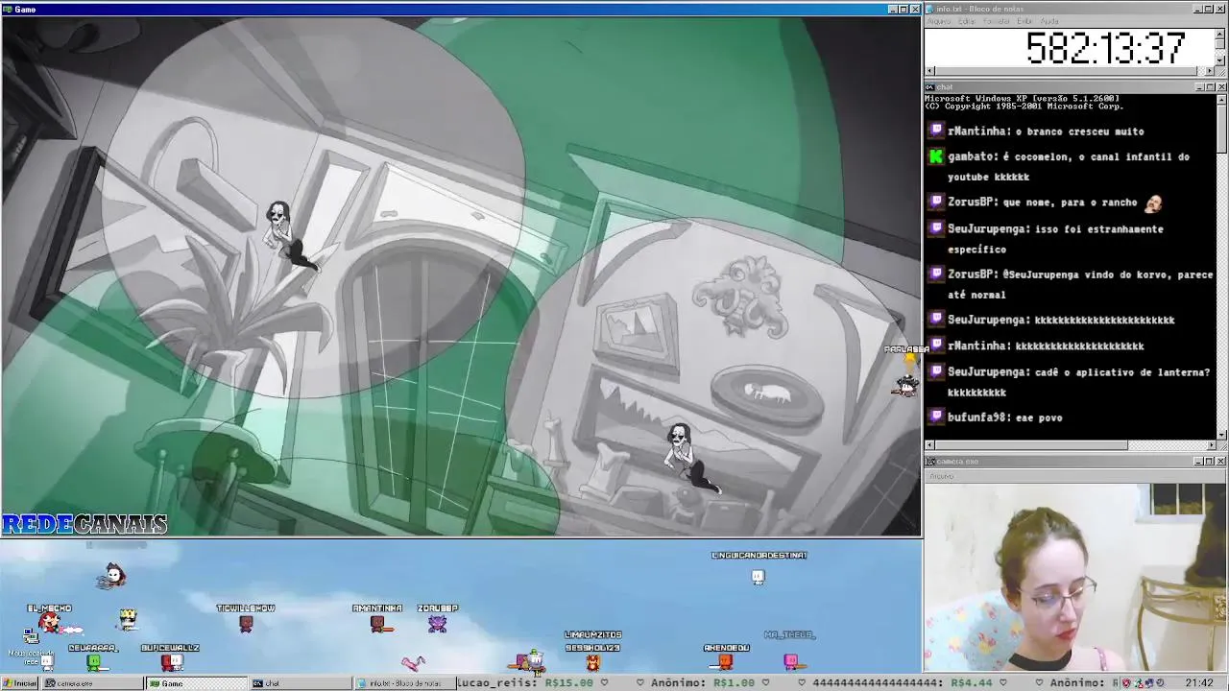Open the Arquivo menu in camera.exe window
Image resolution: width=1229 pixels, height=691 pixels.
pyautogui.click(x=941, y=476)
